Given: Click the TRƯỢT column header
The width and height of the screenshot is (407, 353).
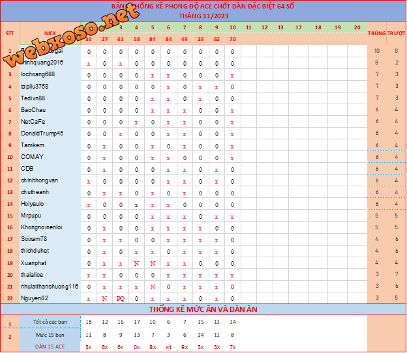Looking at the screenshot, I should pos(396,33).
